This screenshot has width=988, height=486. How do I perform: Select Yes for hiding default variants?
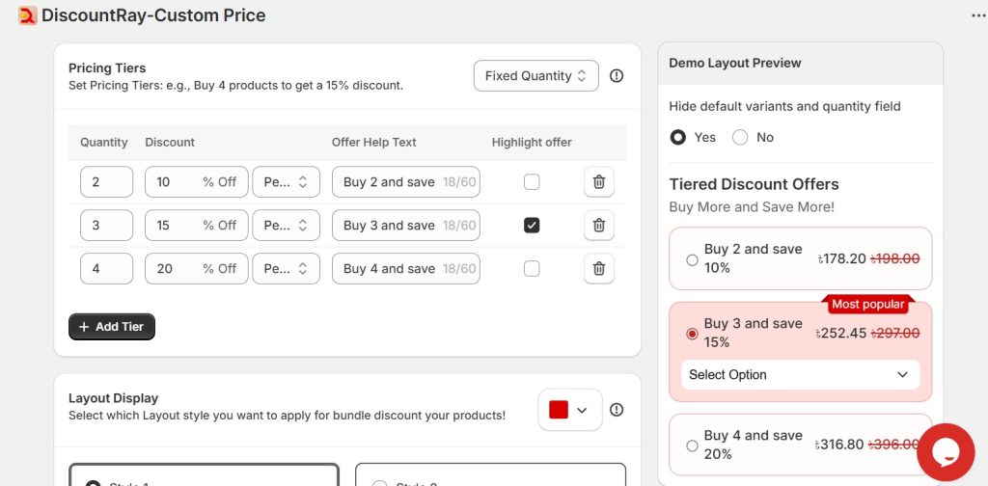pyautogui.click(x=678, y=137)
